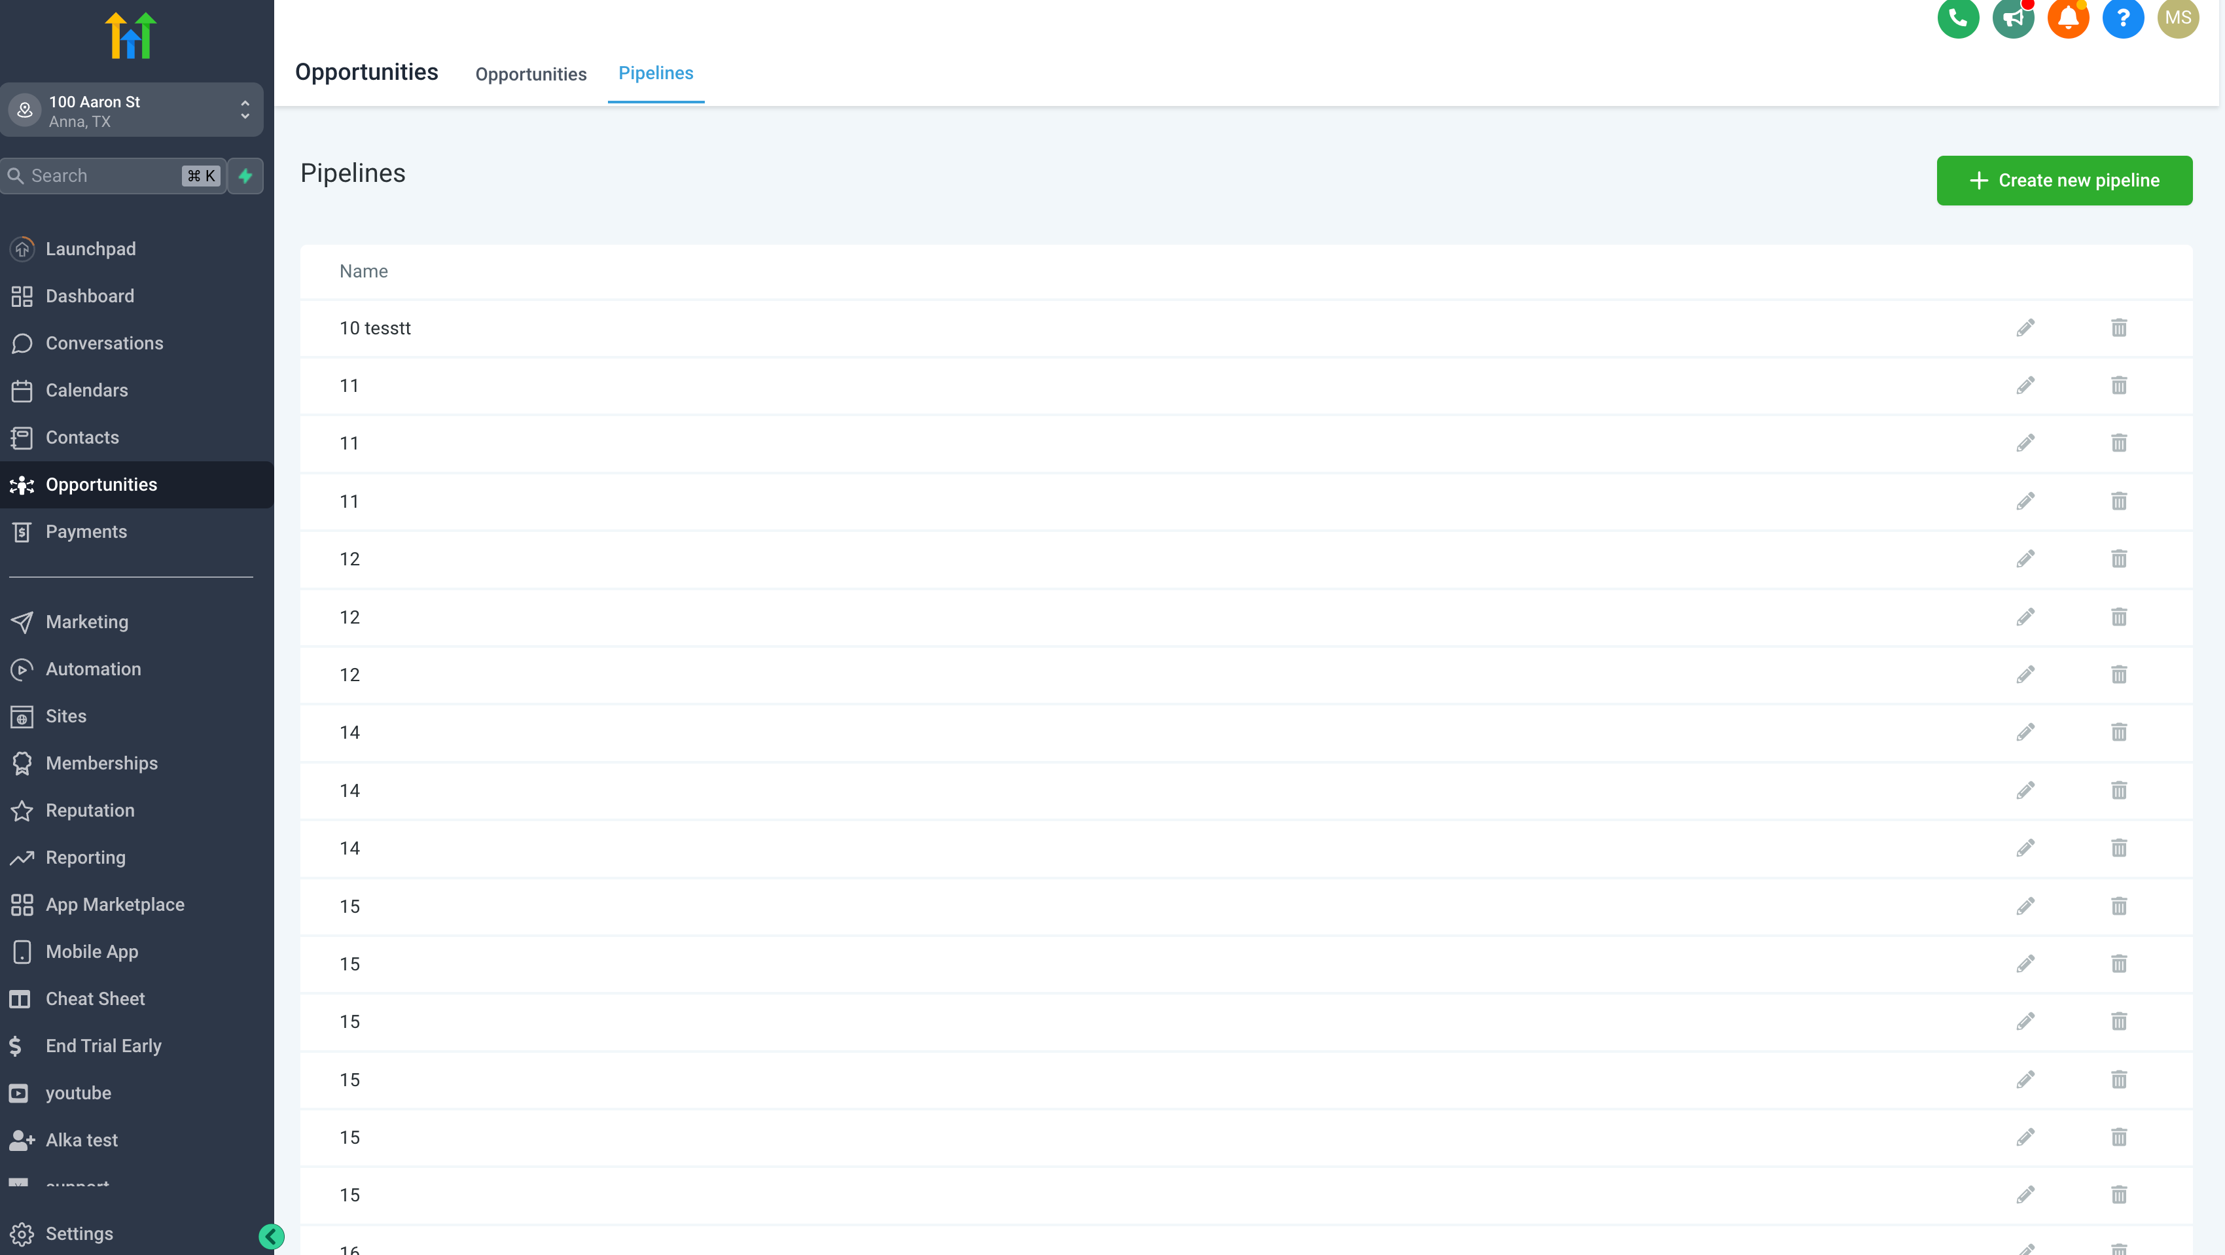This screenshot has width=2225, height=1255.
Task: Open Settings in the sidebar
Action: tap(79, 1233)
